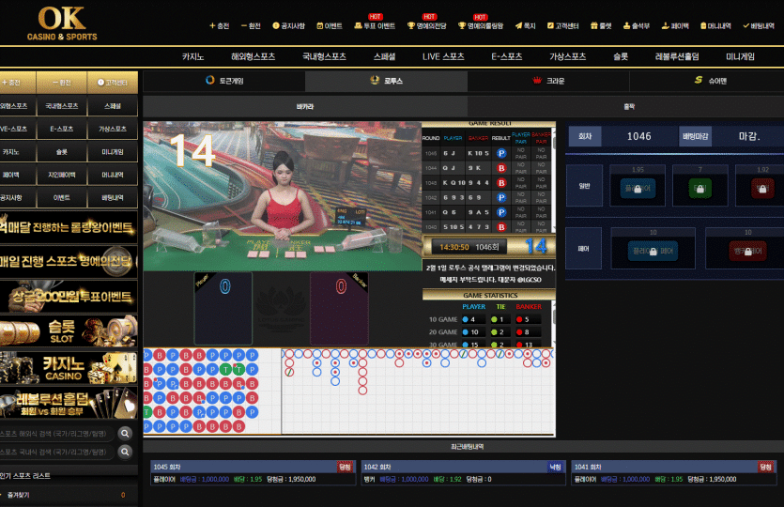
Task: Switch to the 토큰게임 tab
Action: tap(223, 81)
